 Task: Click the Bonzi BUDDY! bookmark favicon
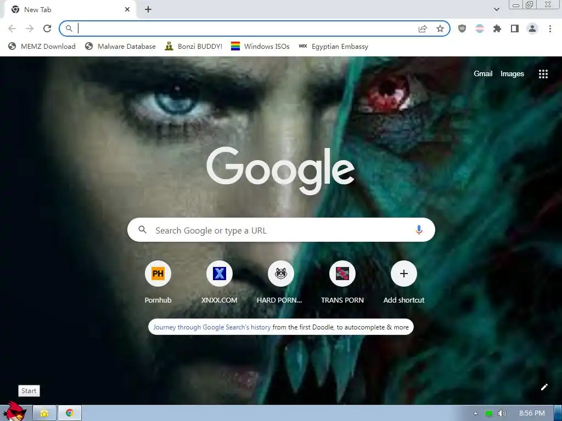pyautogui.click(x=169, y=46)
